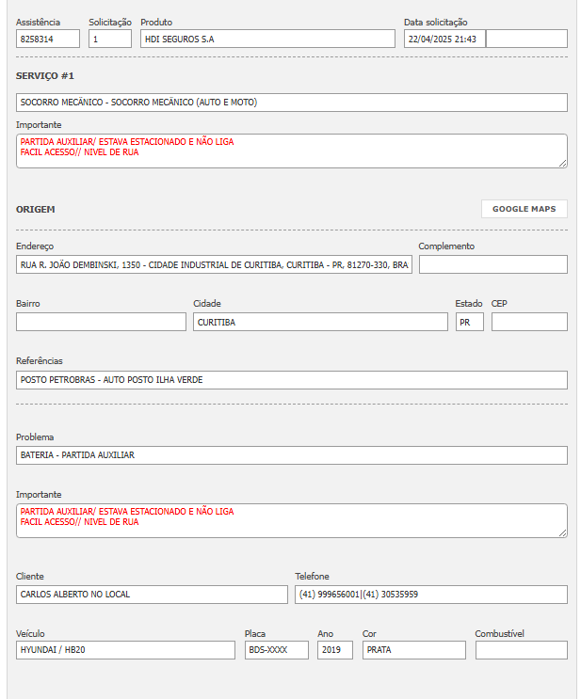This screenshot has height=699, width=581.
Task: Click the Assistência number field
Action: pyautogui.click(x=47, y=39)
